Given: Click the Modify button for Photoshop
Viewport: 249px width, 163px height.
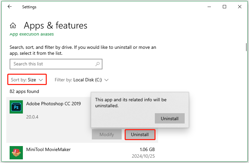Looking at the screenshot, I should (x=107, y=134).
